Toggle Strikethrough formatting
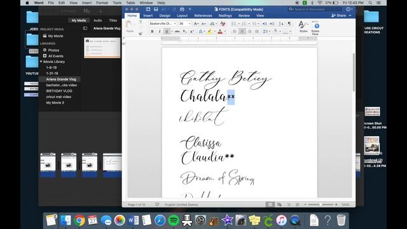407x229 pixels. (x=177, y=31)
